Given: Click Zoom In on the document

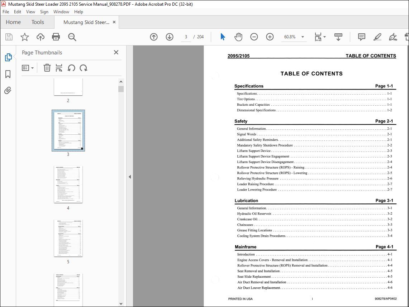Looking at the screenshot, I should coord(270,37).
